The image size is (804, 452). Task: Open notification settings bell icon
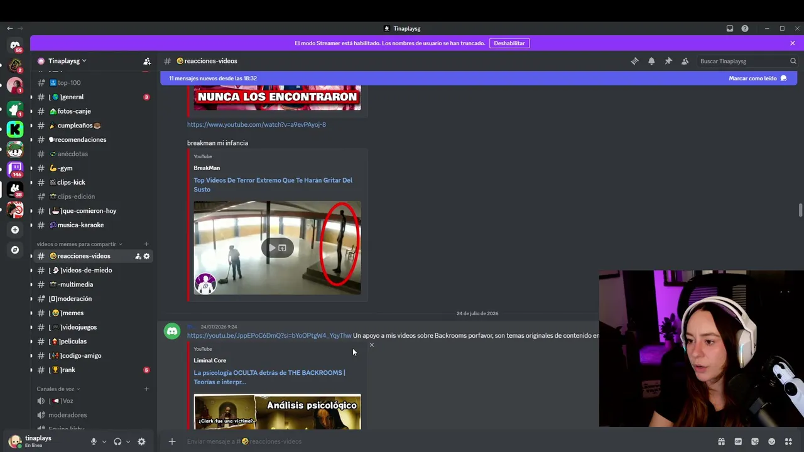pos(651,61)
